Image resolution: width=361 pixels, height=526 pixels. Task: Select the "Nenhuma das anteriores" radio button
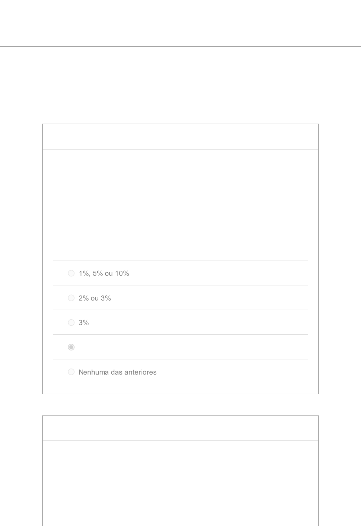[x=71, y=372]
